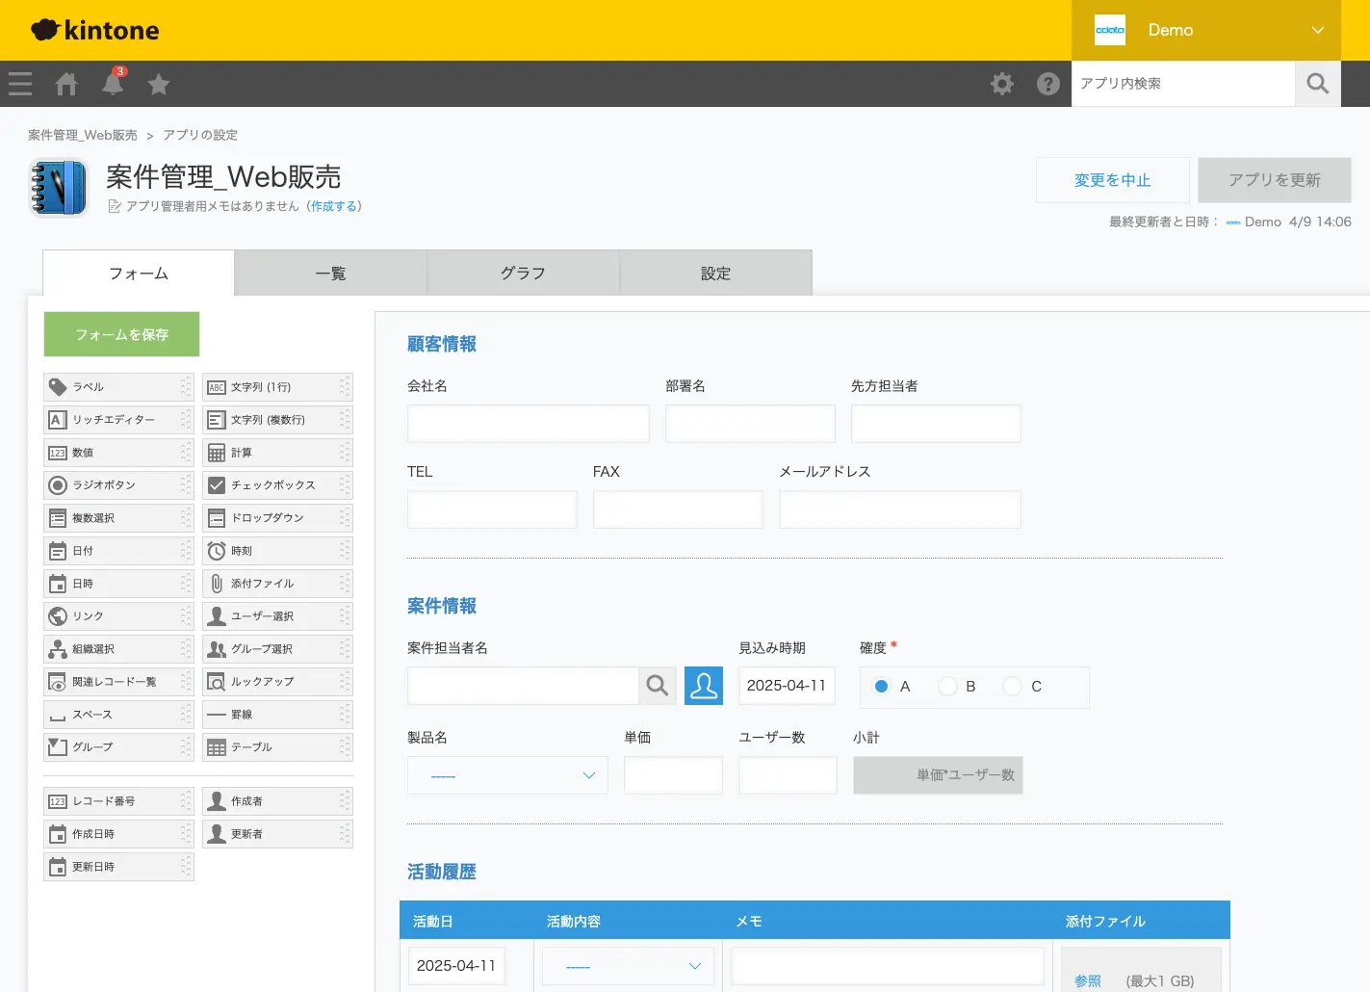Viewport: 1370px width, 992px height.
Task: Select the 数値 field icon
Action: [x=58, y=453]
